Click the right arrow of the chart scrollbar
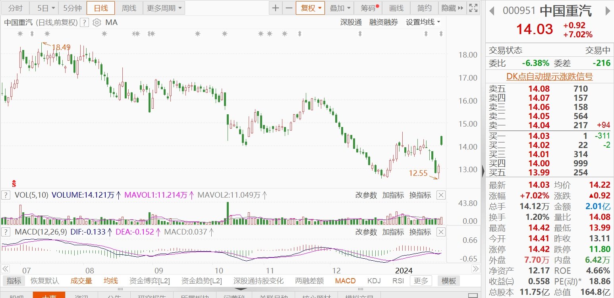The width and height of the screenshot is (614, 298). 475,269
